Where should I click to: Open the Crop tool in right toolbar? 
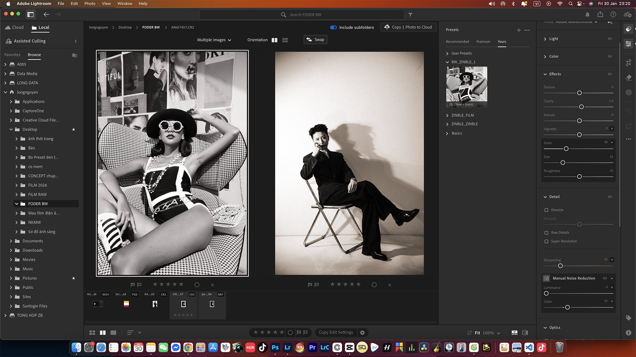pyautogui.click(x=629, y=63)
